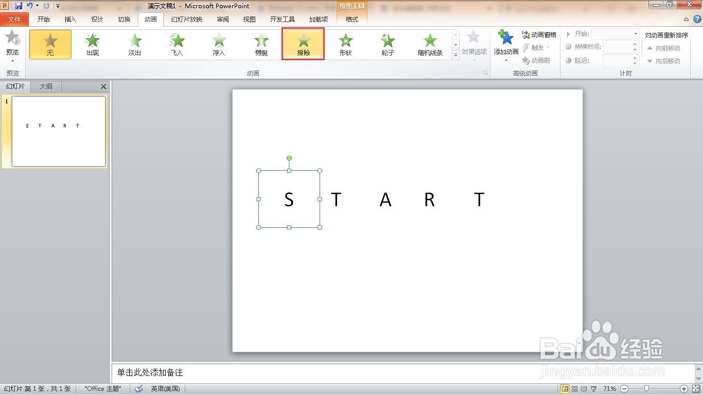Screen dimensions: 703x395
Task: Switch to the 幻灯片 (Slides) pane tab
Action: click(15, 86)
